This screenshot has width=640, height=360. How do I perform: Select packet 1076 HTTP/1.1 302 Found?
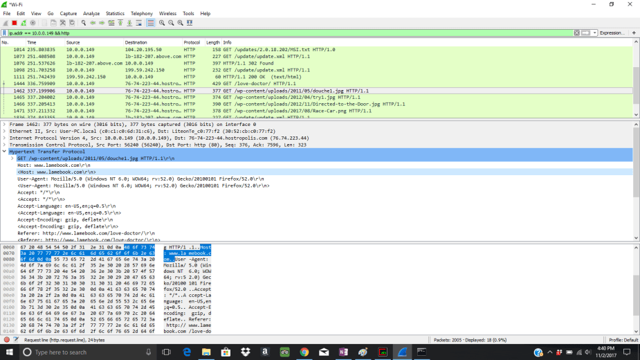point(317,63)
